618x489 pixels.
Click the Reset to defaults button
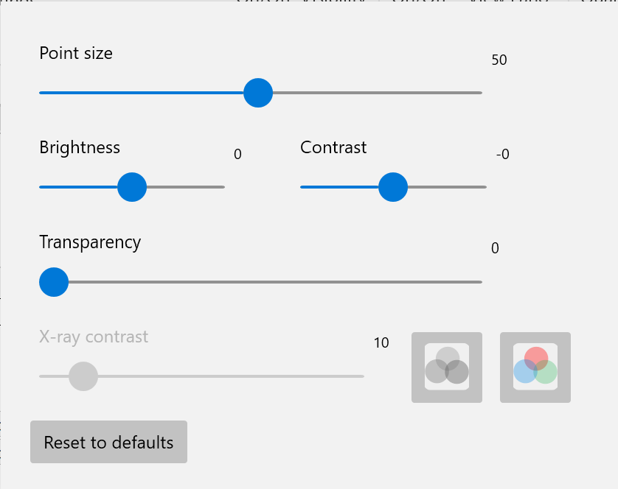[x=108, y=442]
